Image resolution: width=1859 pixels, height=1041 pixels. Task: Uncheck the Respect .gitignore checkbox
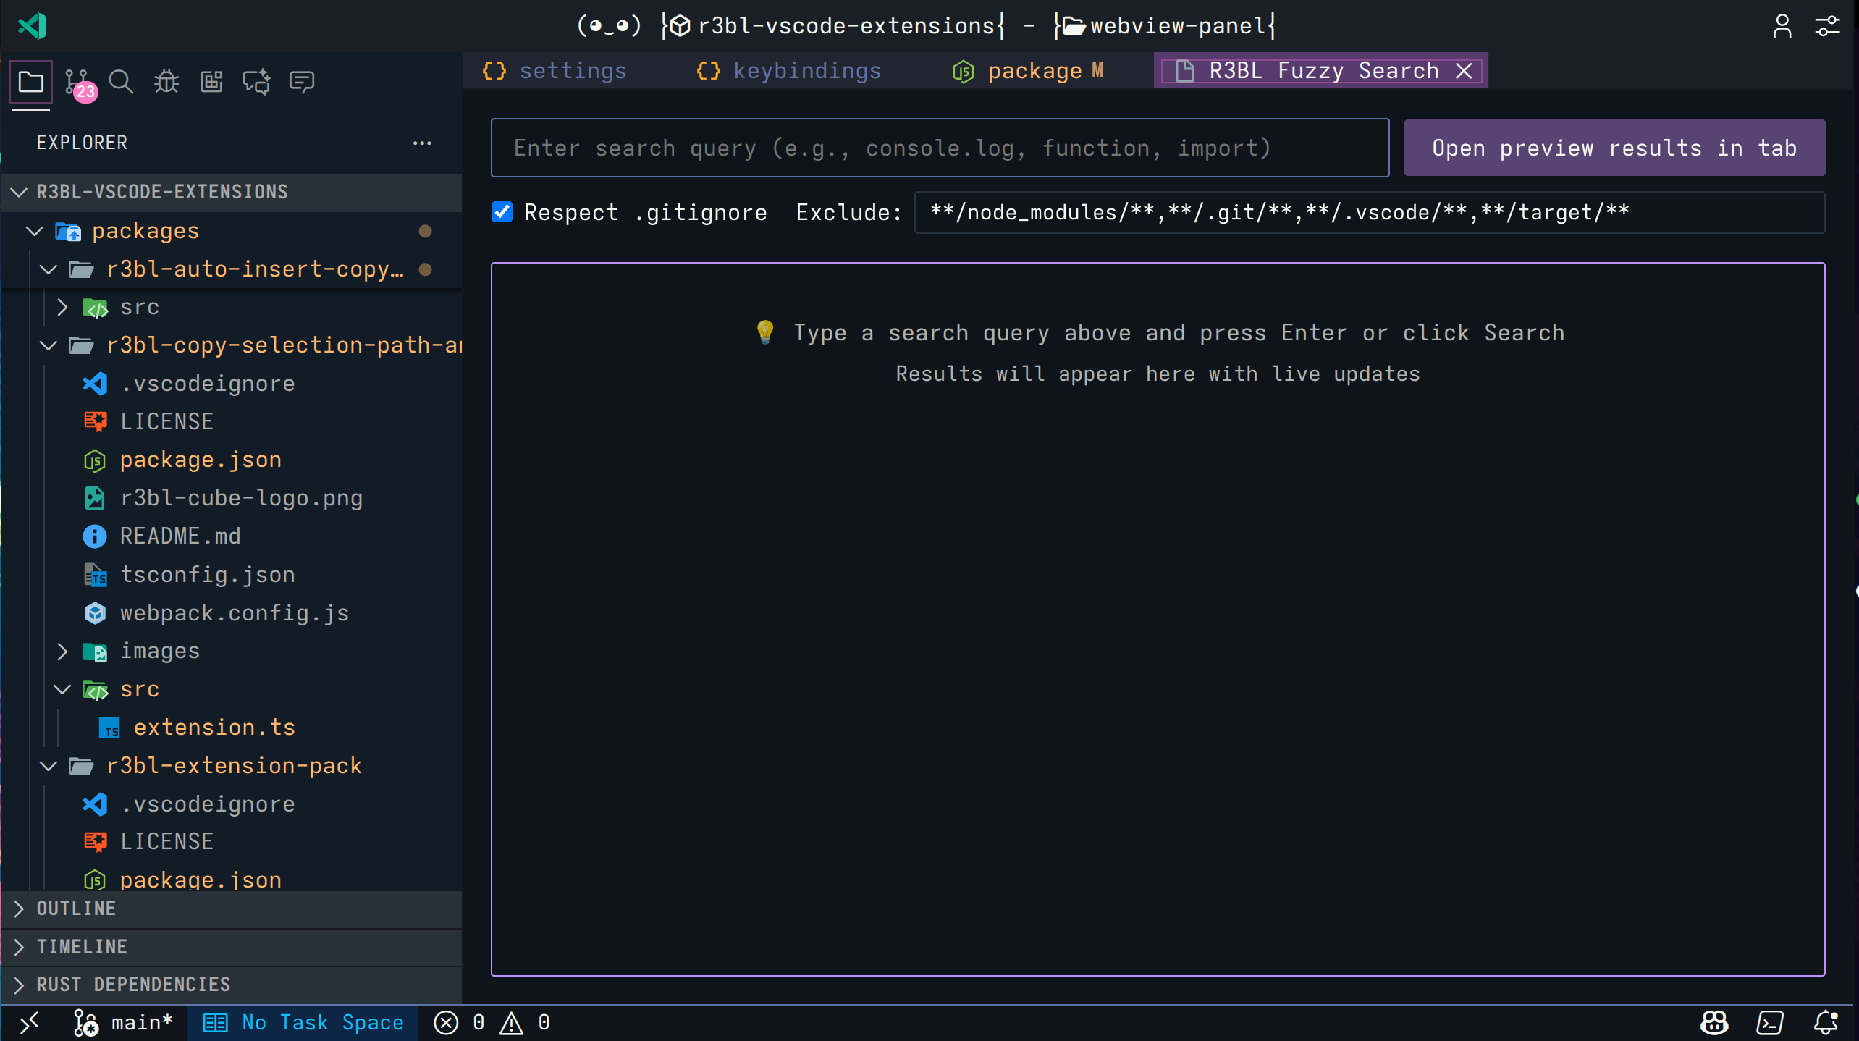pos(502,211)
